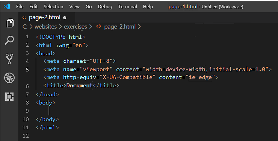Image resolution: width=278 pixels, height=141 pixels.
Task: Click the unsaved dot on page-2.html tab
Action: coord(65,18)
